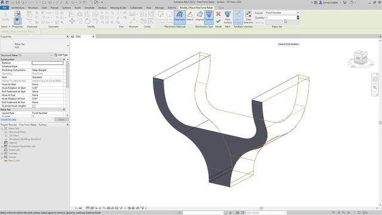
Task: Toggle the Multiple selection Select button
Action: 238,17
